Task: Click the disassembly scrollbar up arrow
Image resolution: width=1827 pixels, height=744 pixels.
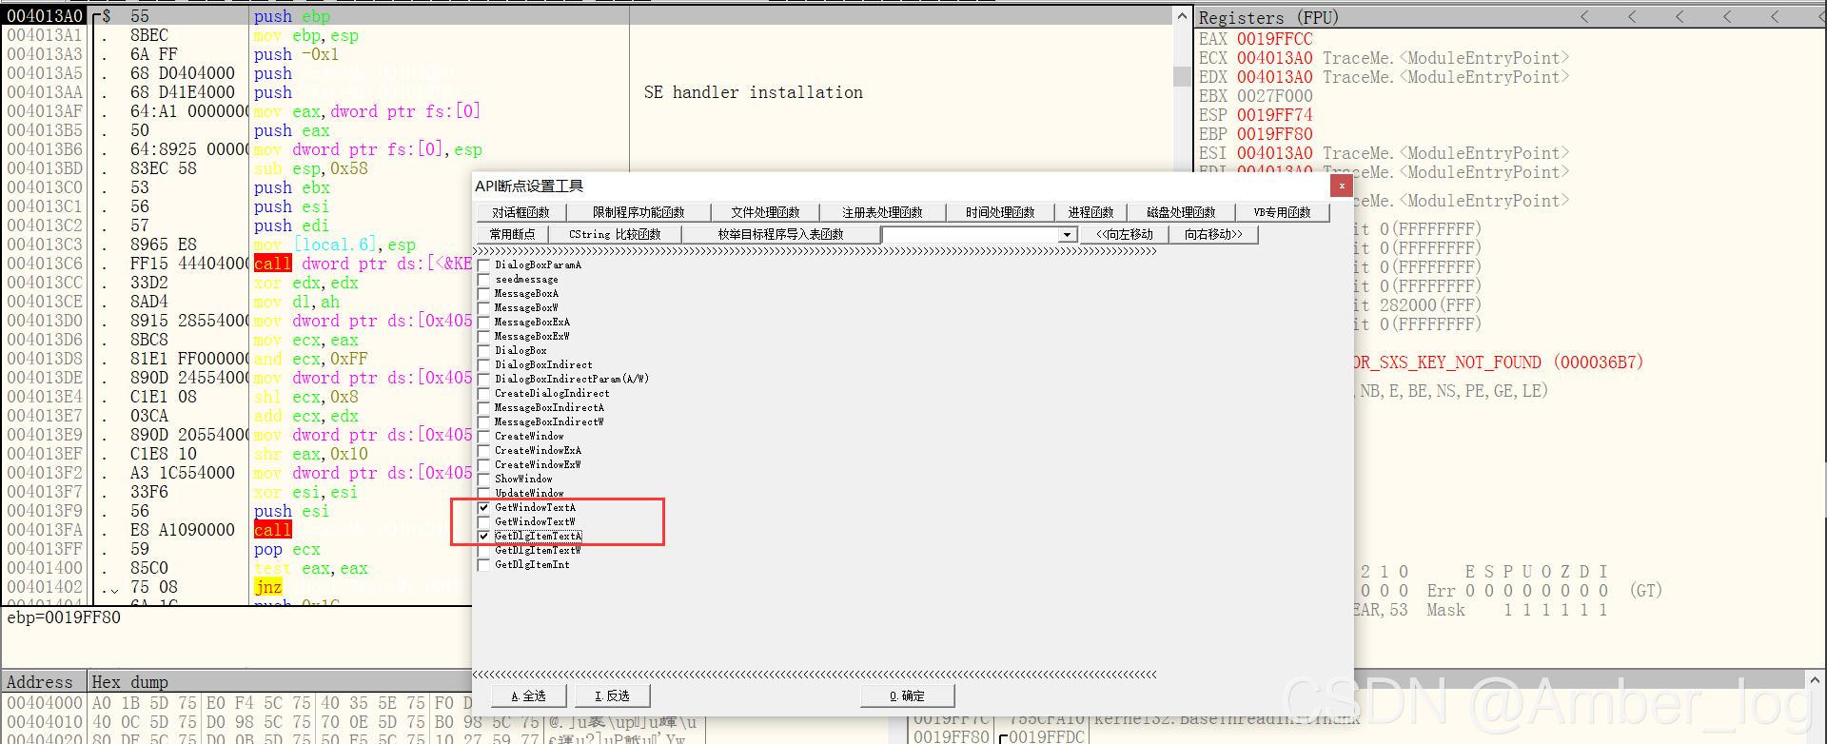Action: pos(1182,16)
